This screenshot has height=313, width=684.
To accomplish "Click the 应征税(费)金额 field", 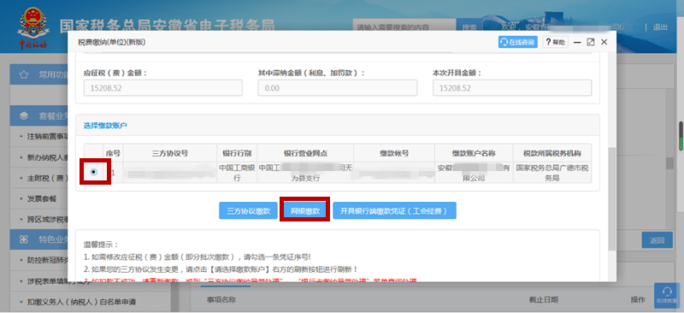I will click(163, 88).
